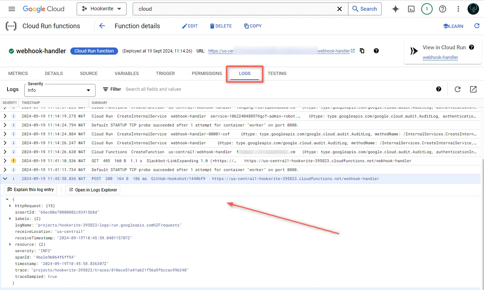Go back using the arrow beside Function details
The height and width of the screenshot is (290, 484).
(x=102, y=26)
